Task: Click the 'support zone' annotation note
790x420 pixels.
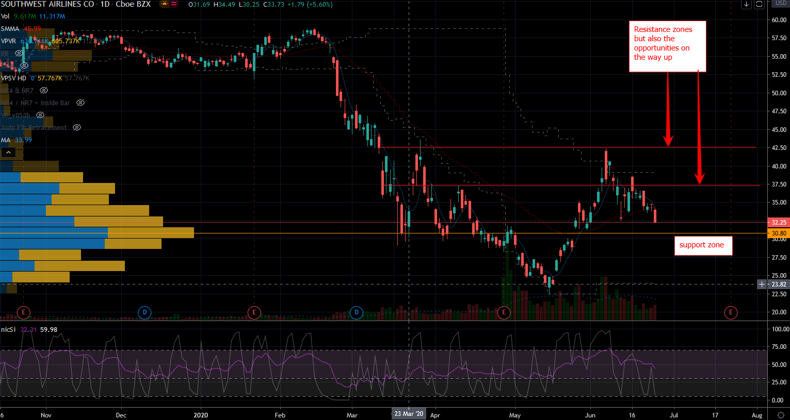Action: pyautogui.click(x=703, y=245)
